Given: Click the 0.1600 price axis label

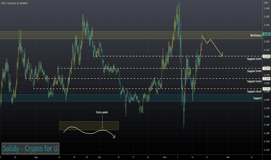Looking at the screenshot, I should [x=267, y=117].
